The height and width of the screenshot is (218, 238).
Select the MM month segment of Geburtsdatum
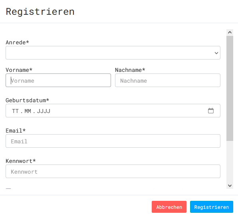(x=28, y=111)
